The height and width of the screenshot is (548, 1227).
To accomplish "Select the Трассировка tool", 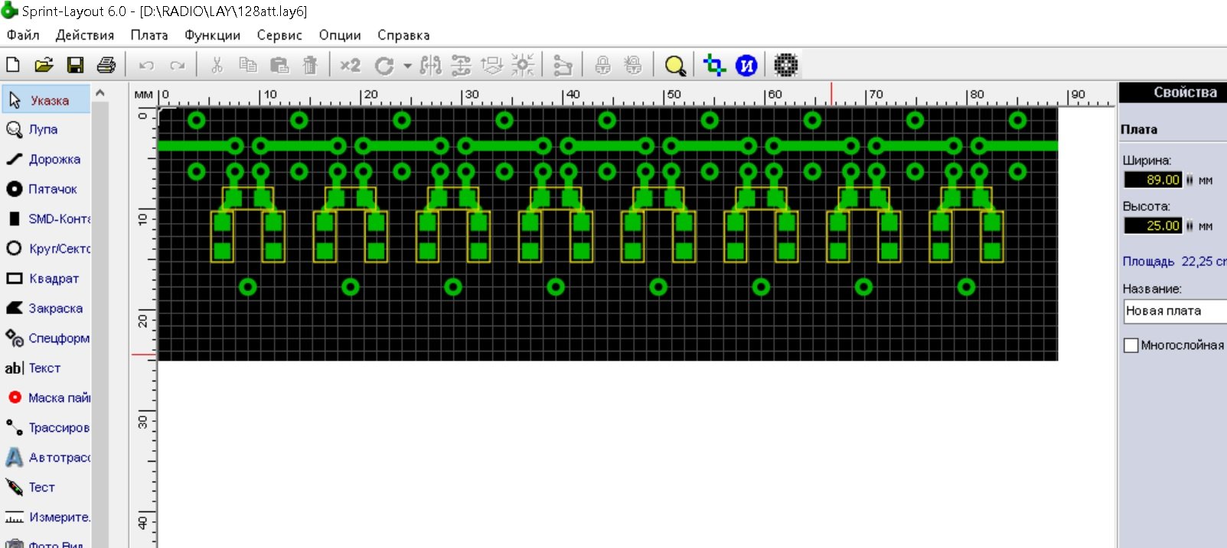I will click(47, 428).
